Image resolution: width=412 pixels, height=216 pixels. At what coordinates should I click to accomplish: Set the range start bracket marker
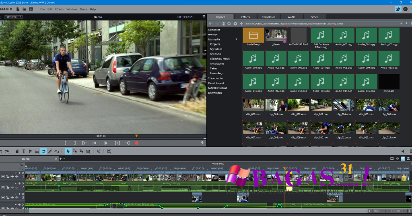(x=66, y=143)
